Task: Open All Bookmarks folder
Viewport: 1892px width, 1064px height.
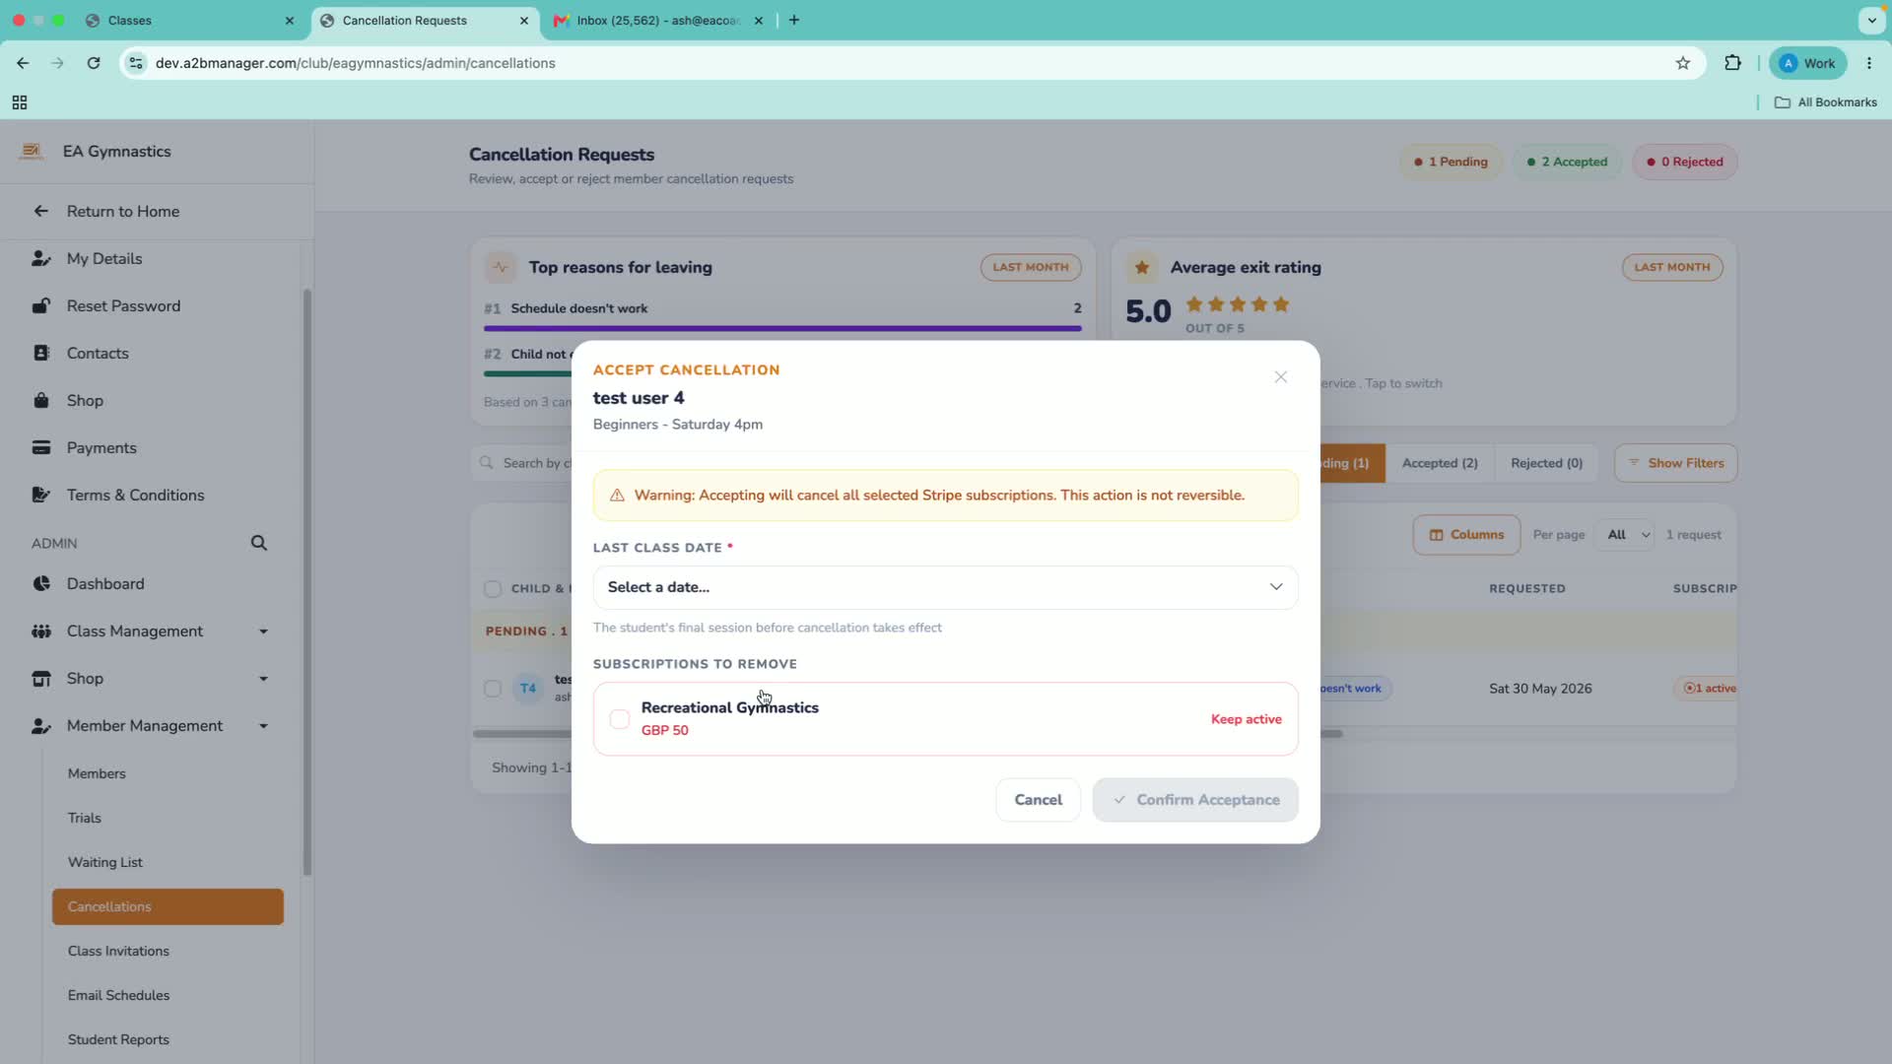Action: 1826,102
